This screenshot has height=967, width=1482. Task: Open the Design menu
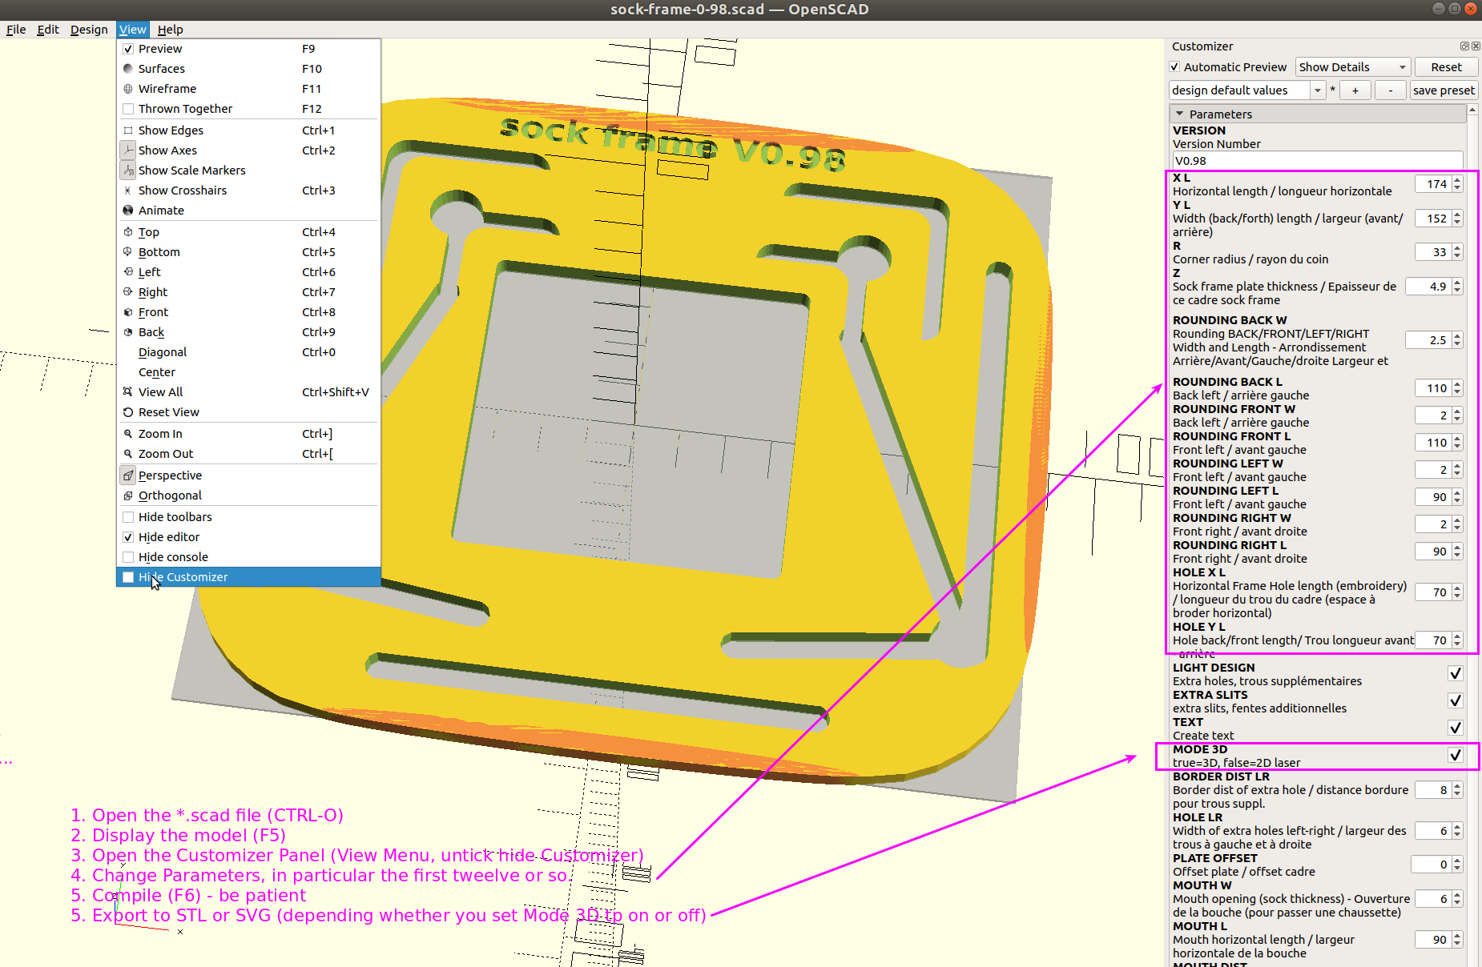(x=89, y=30)
